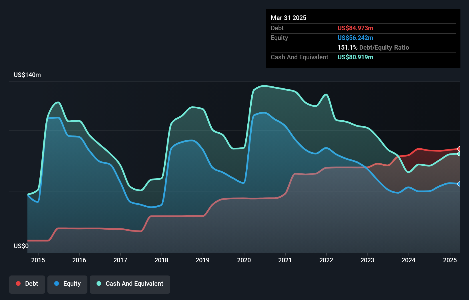Click the 2025 x-axis label

pyautogui.click(x=450, y=260)
